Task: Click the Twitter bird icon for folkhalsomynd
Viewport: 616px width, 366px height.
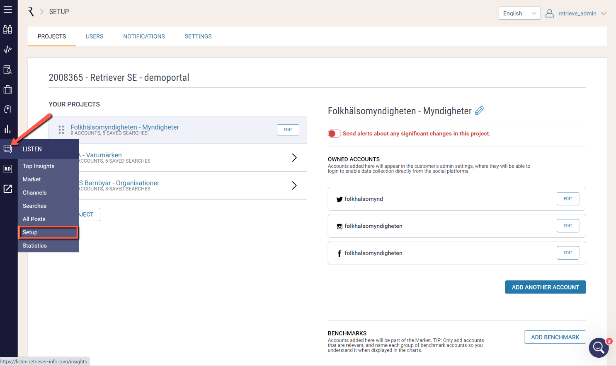Action: coord(340,199)
